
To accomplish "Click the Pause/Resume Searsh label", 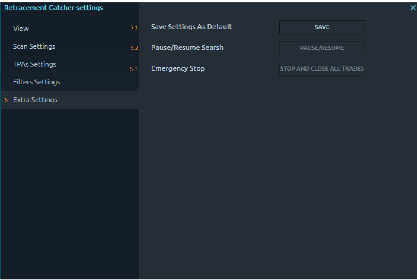I will pos(187,48).
